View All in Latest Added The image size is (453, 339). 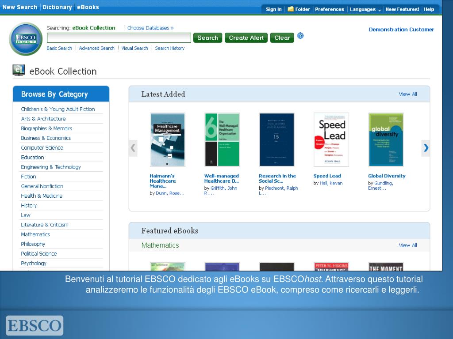pos(408,94)
